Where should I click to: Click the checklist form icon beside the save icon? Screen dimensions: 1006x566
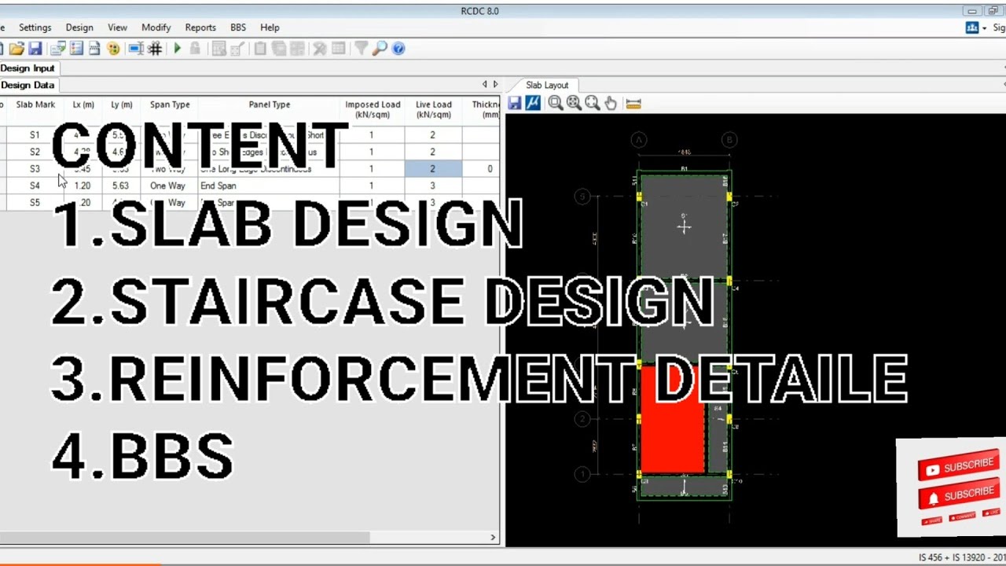tap(57, 49)
